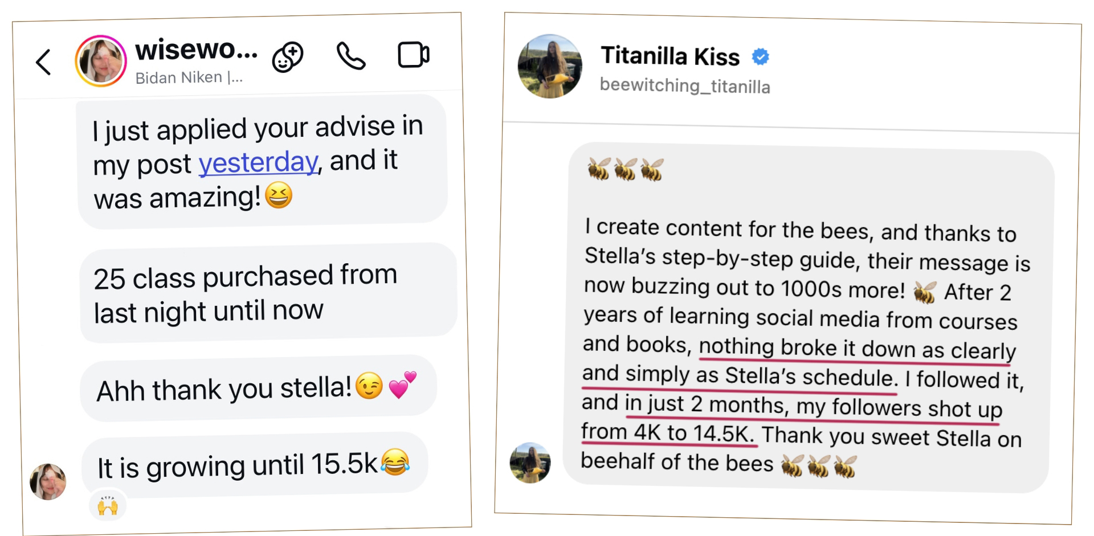
Task: Select the "I just applied your advise" message
Action: coord(262,162)
